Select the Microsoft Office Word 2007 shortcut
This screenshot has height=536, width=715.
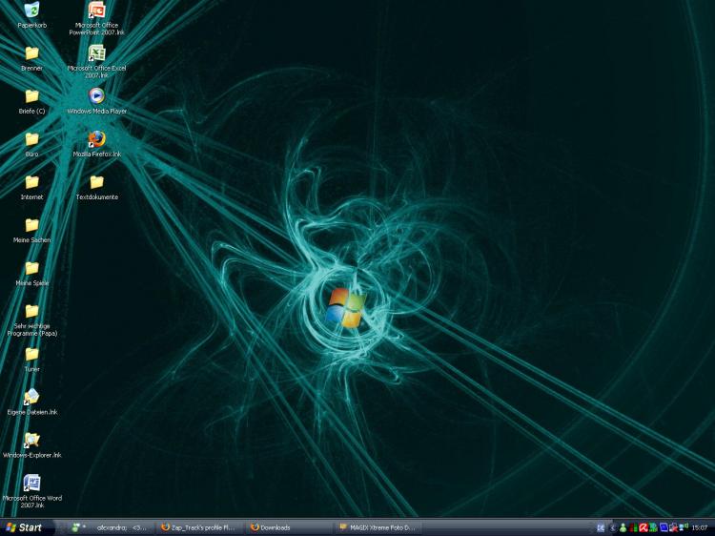tap(31, 484)
